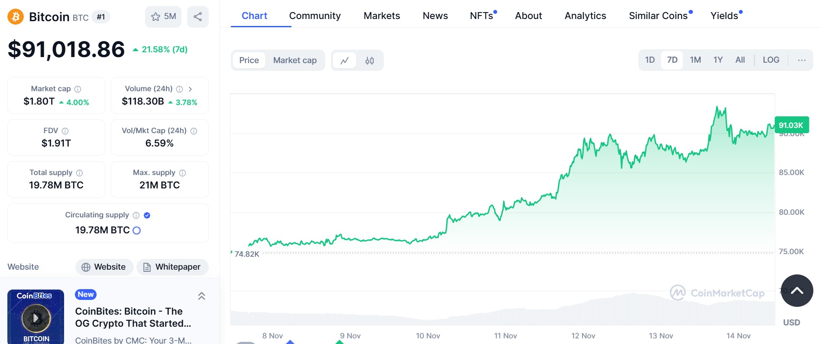Set chart range to 1M
The image size is (822, 344).
696,60
